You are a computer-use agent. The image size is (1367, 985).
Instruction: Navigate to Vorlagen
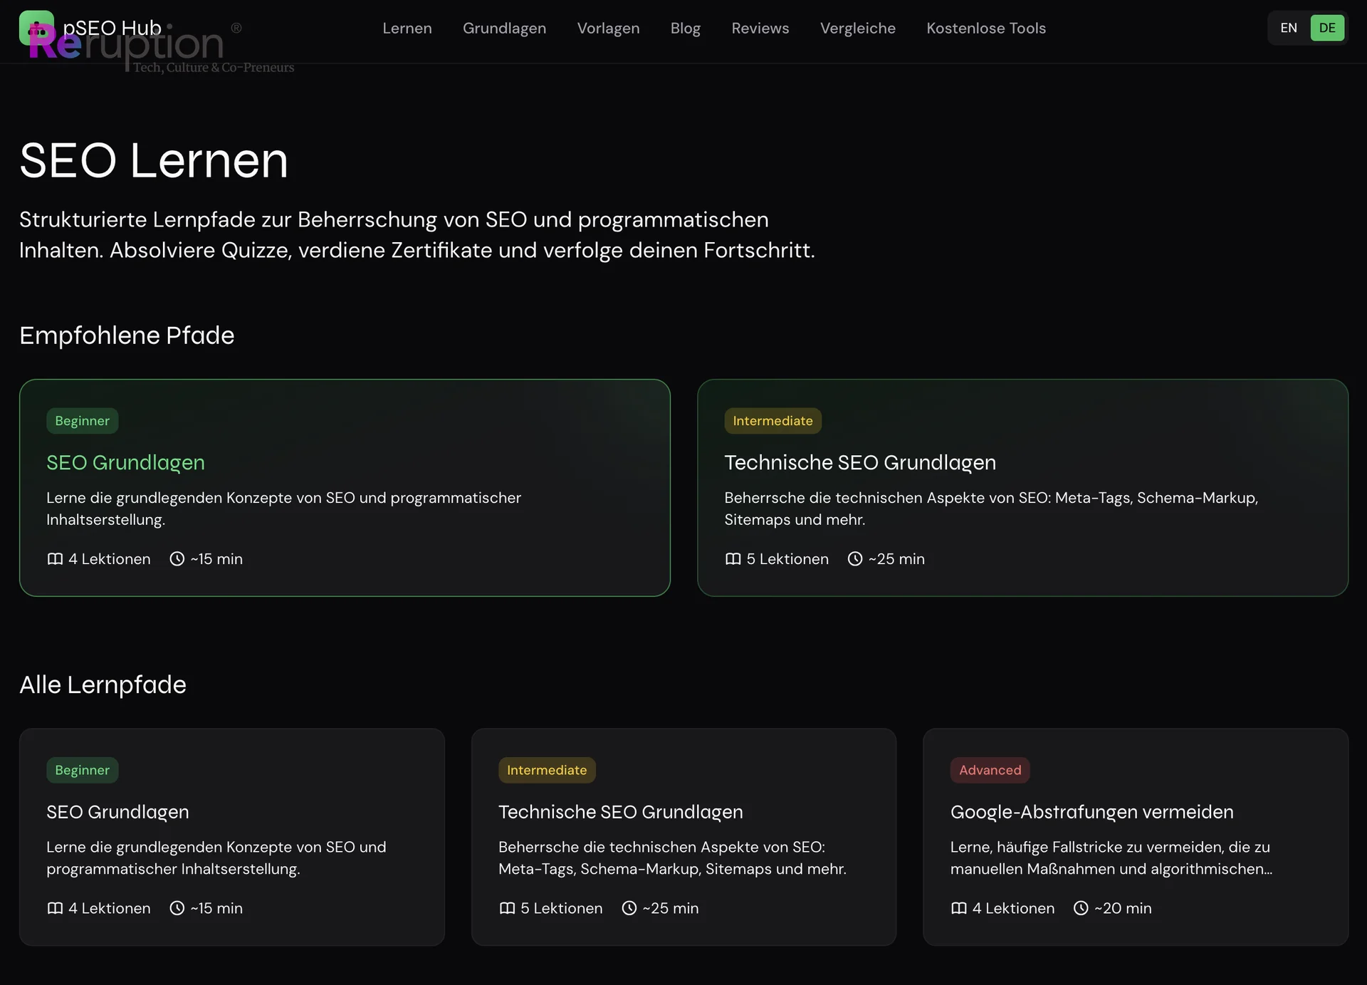tap(608, 28)
